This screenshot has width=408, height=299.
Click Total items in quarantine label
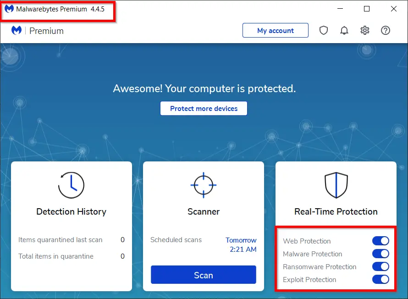pos(55,256)
